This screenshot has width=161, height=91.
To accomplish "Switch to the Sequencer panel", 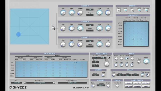I will pyautogui.click(x=137, y=86).
